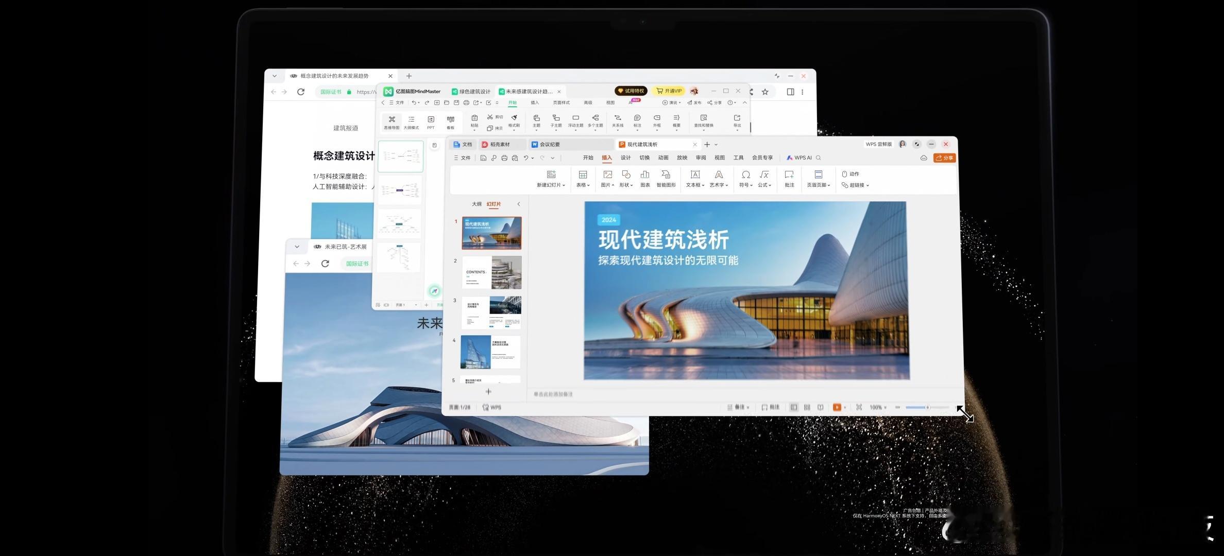The image size is (1224, 556).
Task: Select slide 3 thumbnail in the slide panel
Action: tap(491, 312)
